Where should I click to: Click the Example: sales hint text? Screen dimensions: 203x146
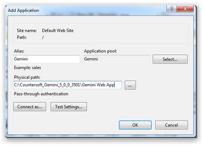(x=27, y=68)
